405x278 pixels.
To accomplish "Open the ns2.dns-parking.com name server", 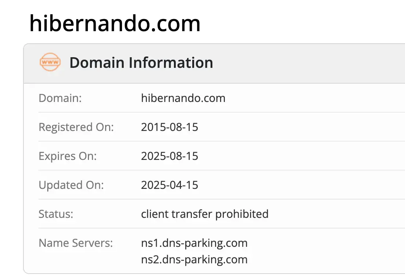I will pyautogui.click(x=194, y=260).
